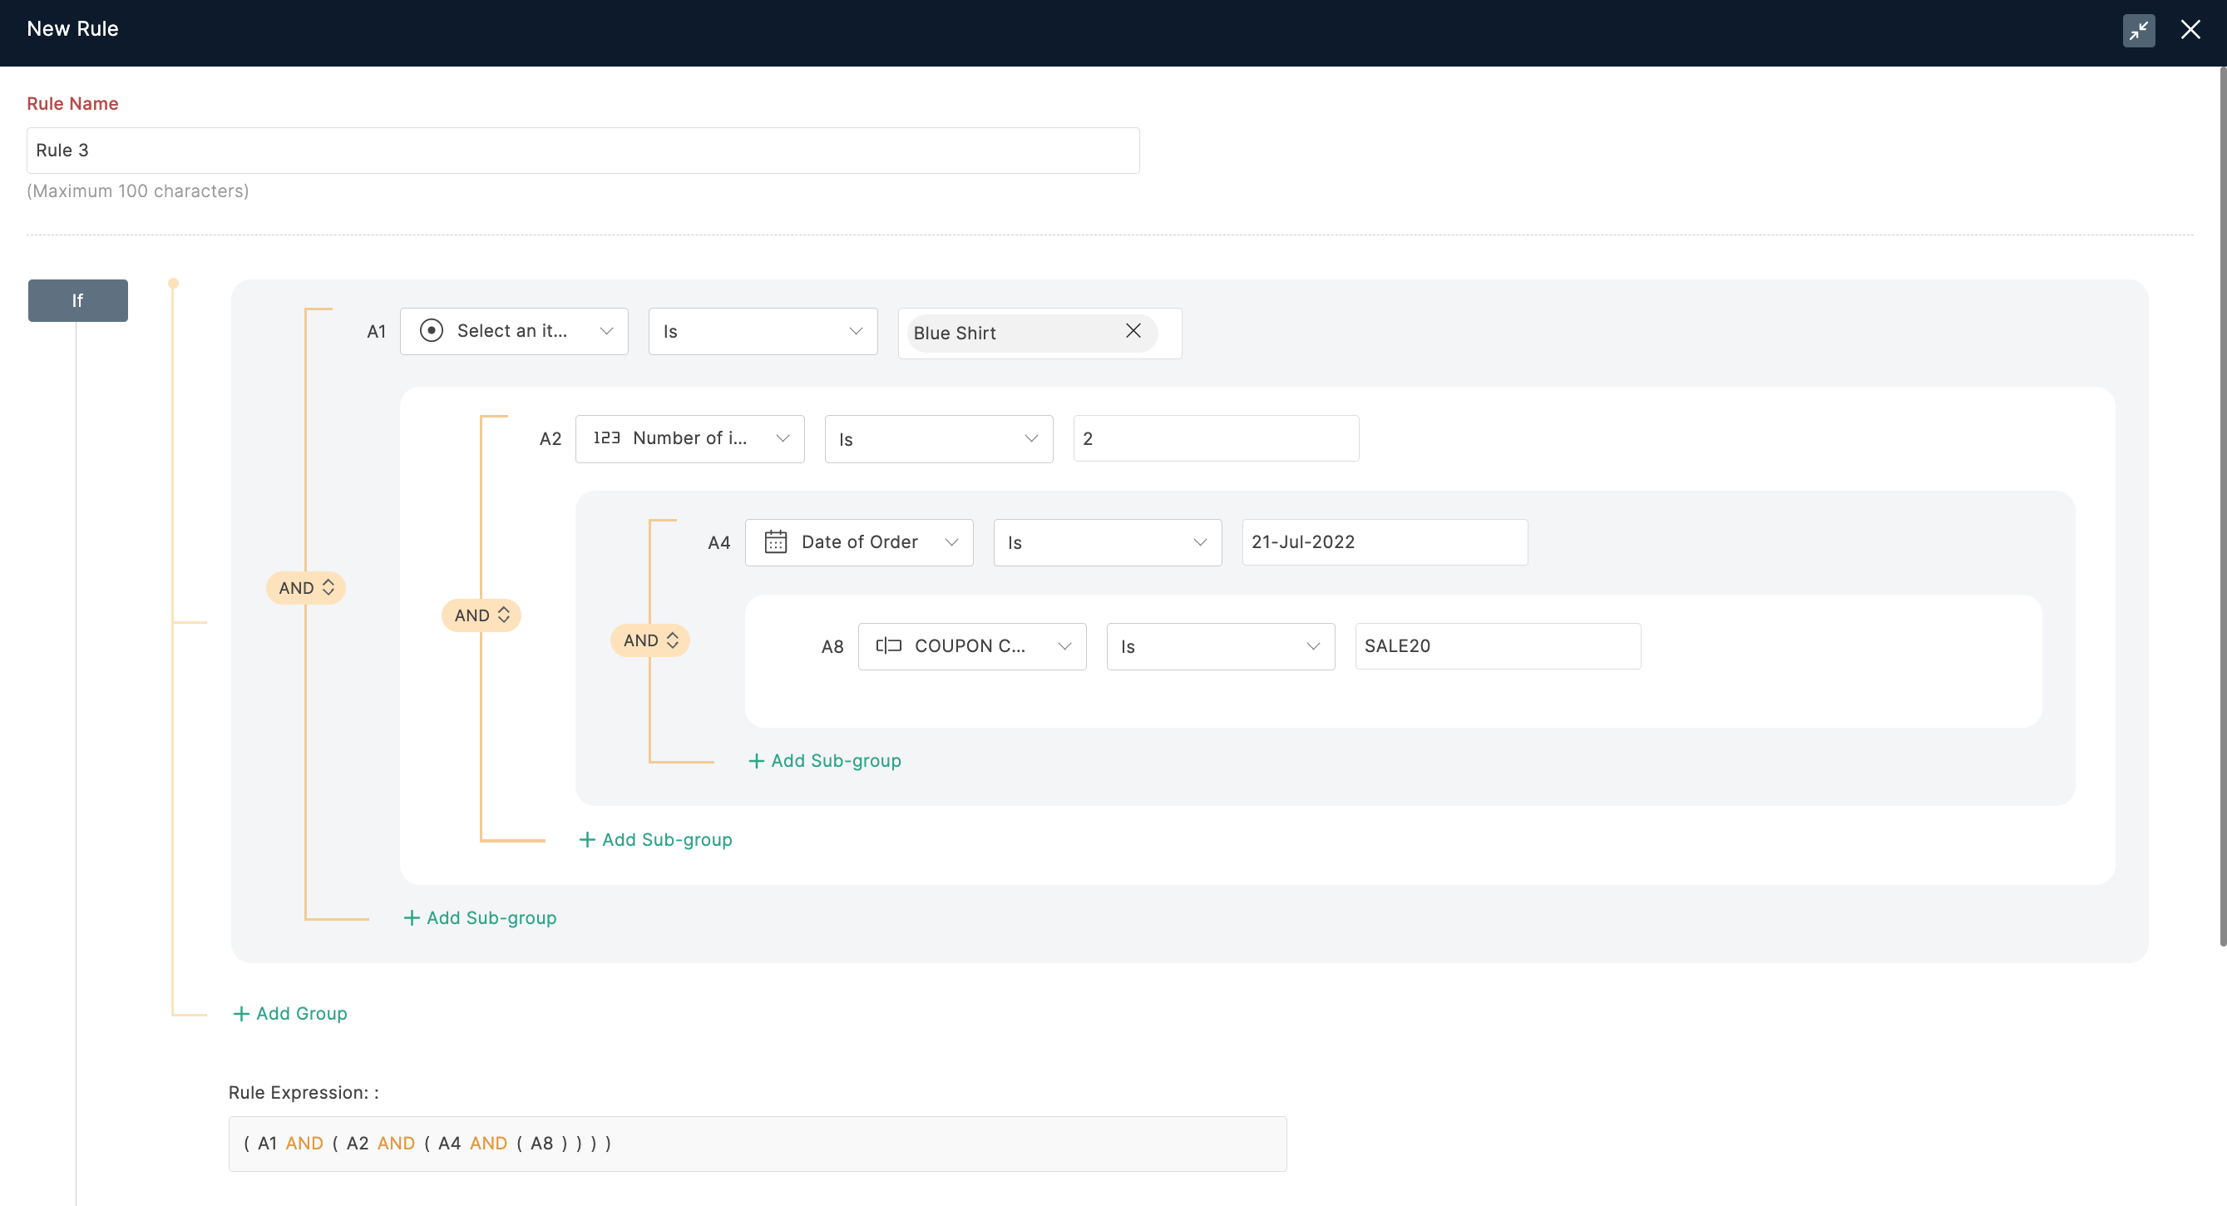Click the radio icon in the A1 field selector
The image size is (2227, 1206).
tap(431, 331)
